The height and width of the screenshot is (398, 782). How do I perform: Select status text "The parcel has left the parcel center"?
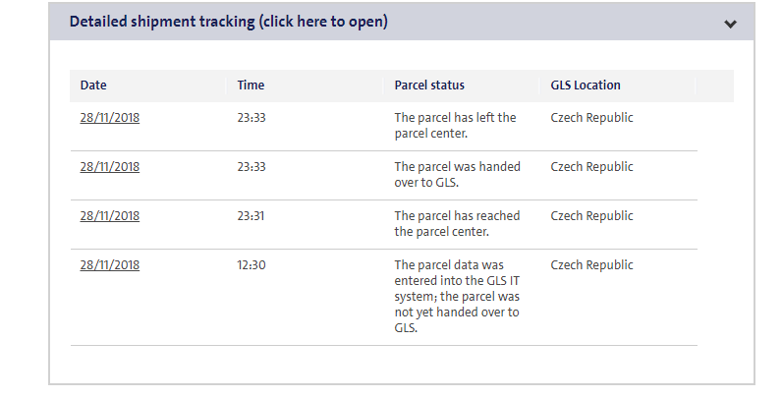455,125
